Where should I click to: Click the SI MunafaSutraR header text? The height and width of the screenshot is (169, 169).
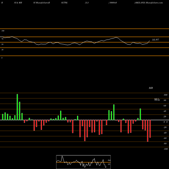pyautogui.click(x=42, y=3)
